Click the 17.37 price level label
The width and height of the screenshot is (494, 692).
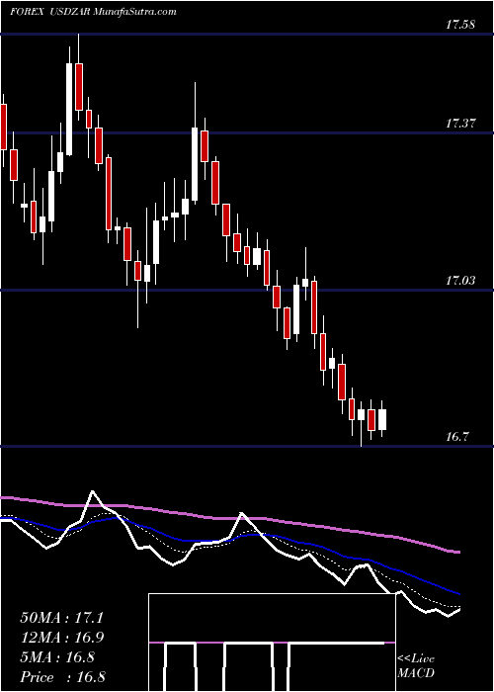click(460, 124)
